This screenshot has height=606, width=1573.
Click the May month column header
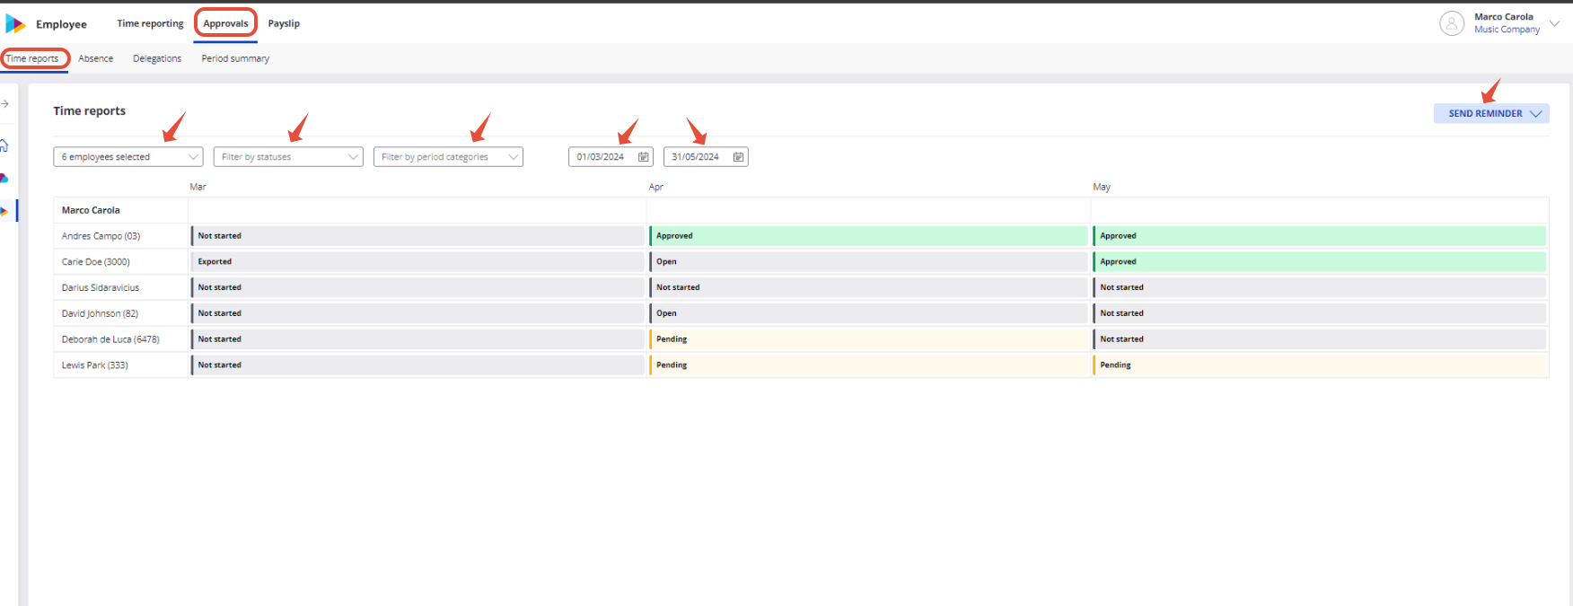(x=1102, y=187)
